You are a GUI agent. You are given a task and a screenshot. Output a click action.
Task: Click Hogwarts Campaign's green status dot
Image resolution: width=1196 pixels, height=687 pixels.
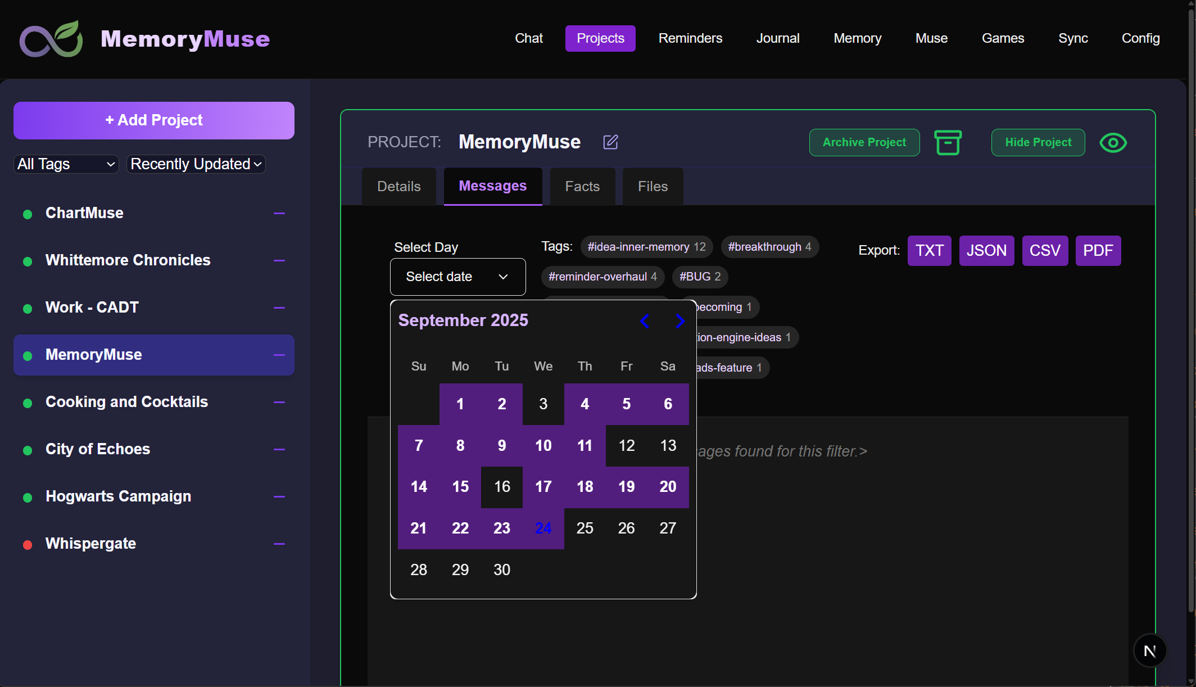pos(27,497)
